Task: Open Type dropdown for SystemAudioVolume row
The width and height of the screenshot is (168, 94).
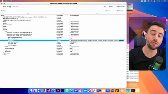Action: [57, 39]
